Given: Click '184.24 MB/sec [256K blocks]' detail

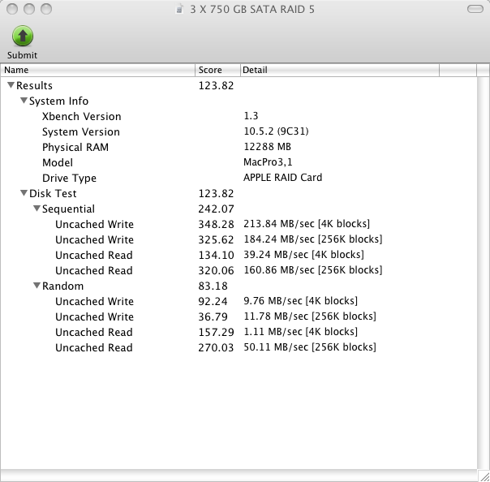Looking at the screenshot, I should [x=313, y=239].
